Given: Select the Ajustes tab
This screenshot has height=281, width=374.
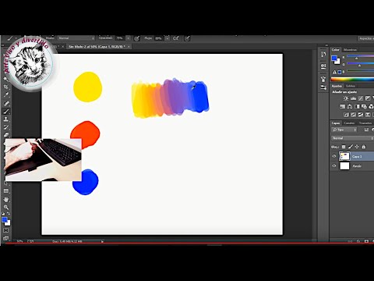Looking at the screenshot, I should (337, 86).
